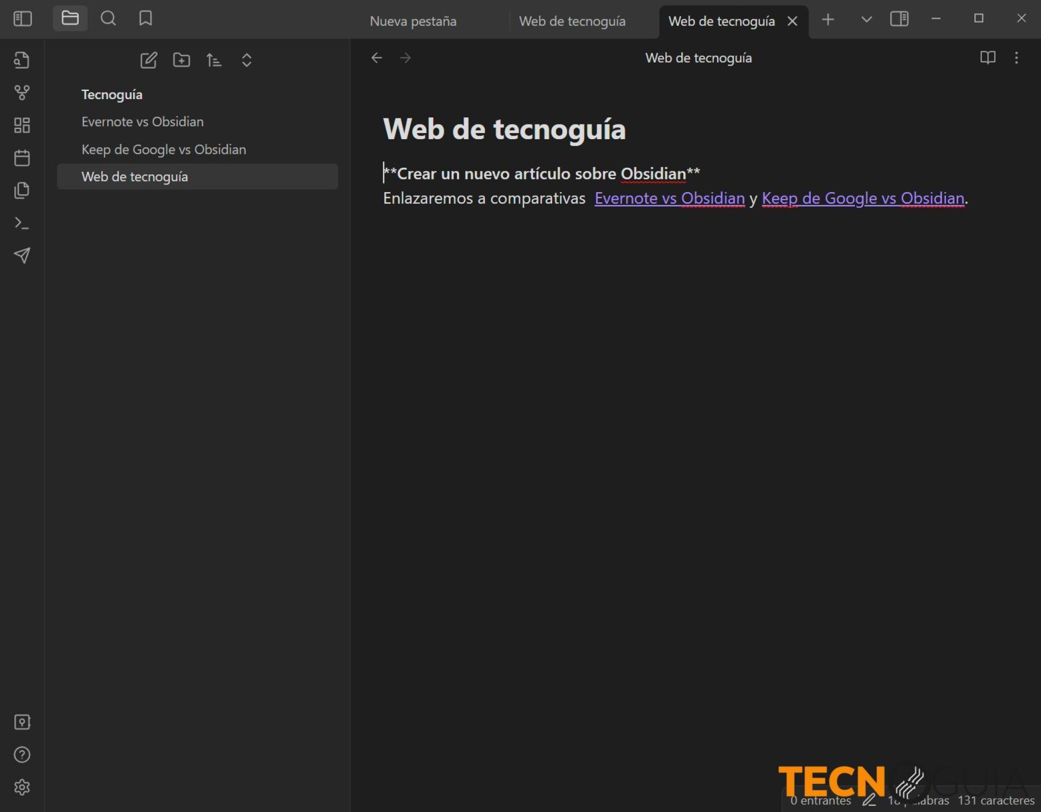
Task: Create a new folder in Tecnoguía
Action: [x=181, y=60]
